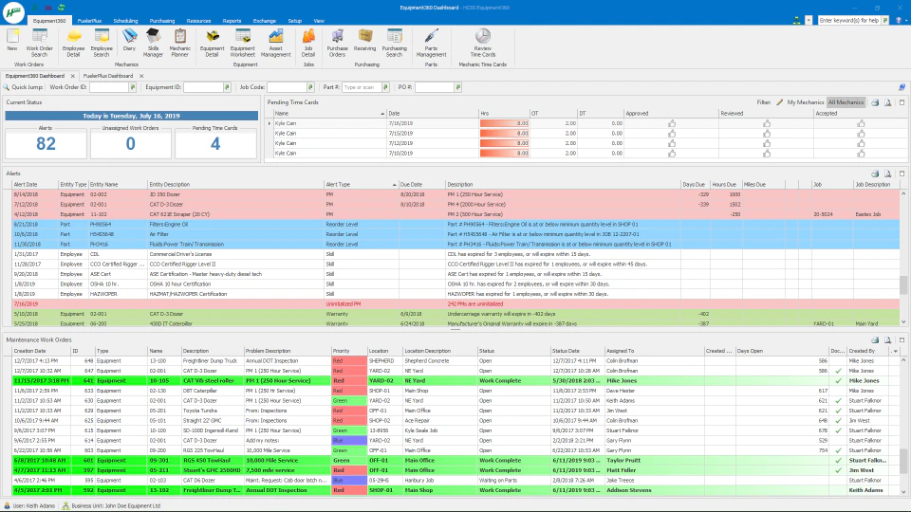Click the green refresh icon in title bar
The height and width of the screenshot is (512, 911).
[x=61, y=8]
